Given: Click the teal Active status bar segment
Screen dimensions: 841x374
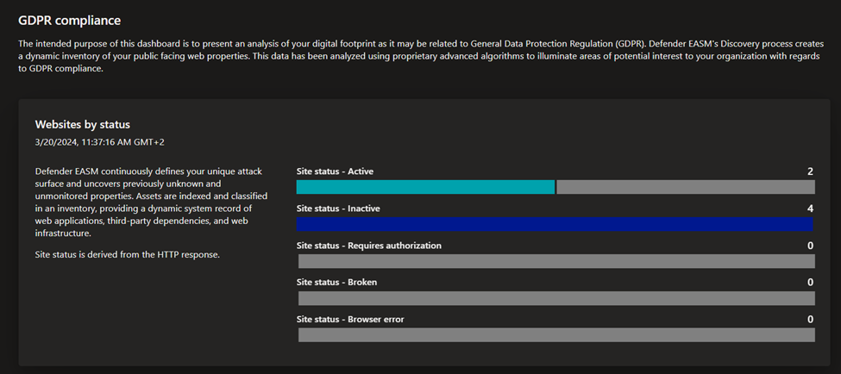Looking at the screenshot, I should tap(425, 187).
